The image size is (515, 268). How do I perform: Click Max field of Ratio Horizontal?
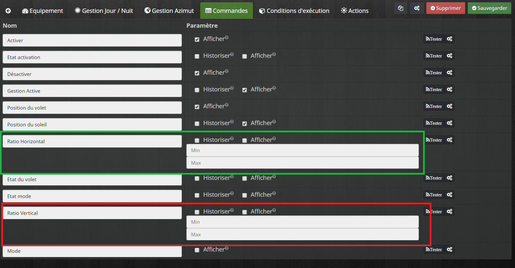(x=302, y=163)
